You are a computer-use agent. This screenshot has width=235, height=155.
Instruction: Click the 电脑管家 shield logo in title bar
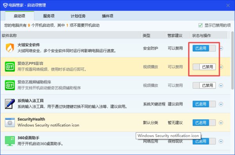coord(5,5)
